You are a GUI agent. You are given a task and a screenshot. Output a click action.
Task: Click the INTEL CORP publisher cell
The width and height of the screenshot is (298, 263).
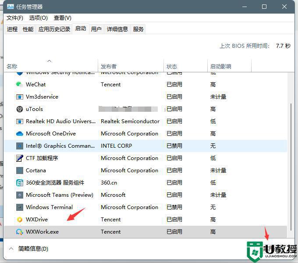(x=116, y=146)
